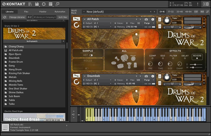Click the save (floppy disk) icon

click(x=37, y=4)
